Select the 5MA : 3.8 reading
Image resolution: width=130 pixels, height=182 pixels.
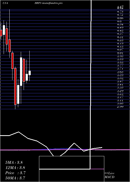[x=14, y=162]
